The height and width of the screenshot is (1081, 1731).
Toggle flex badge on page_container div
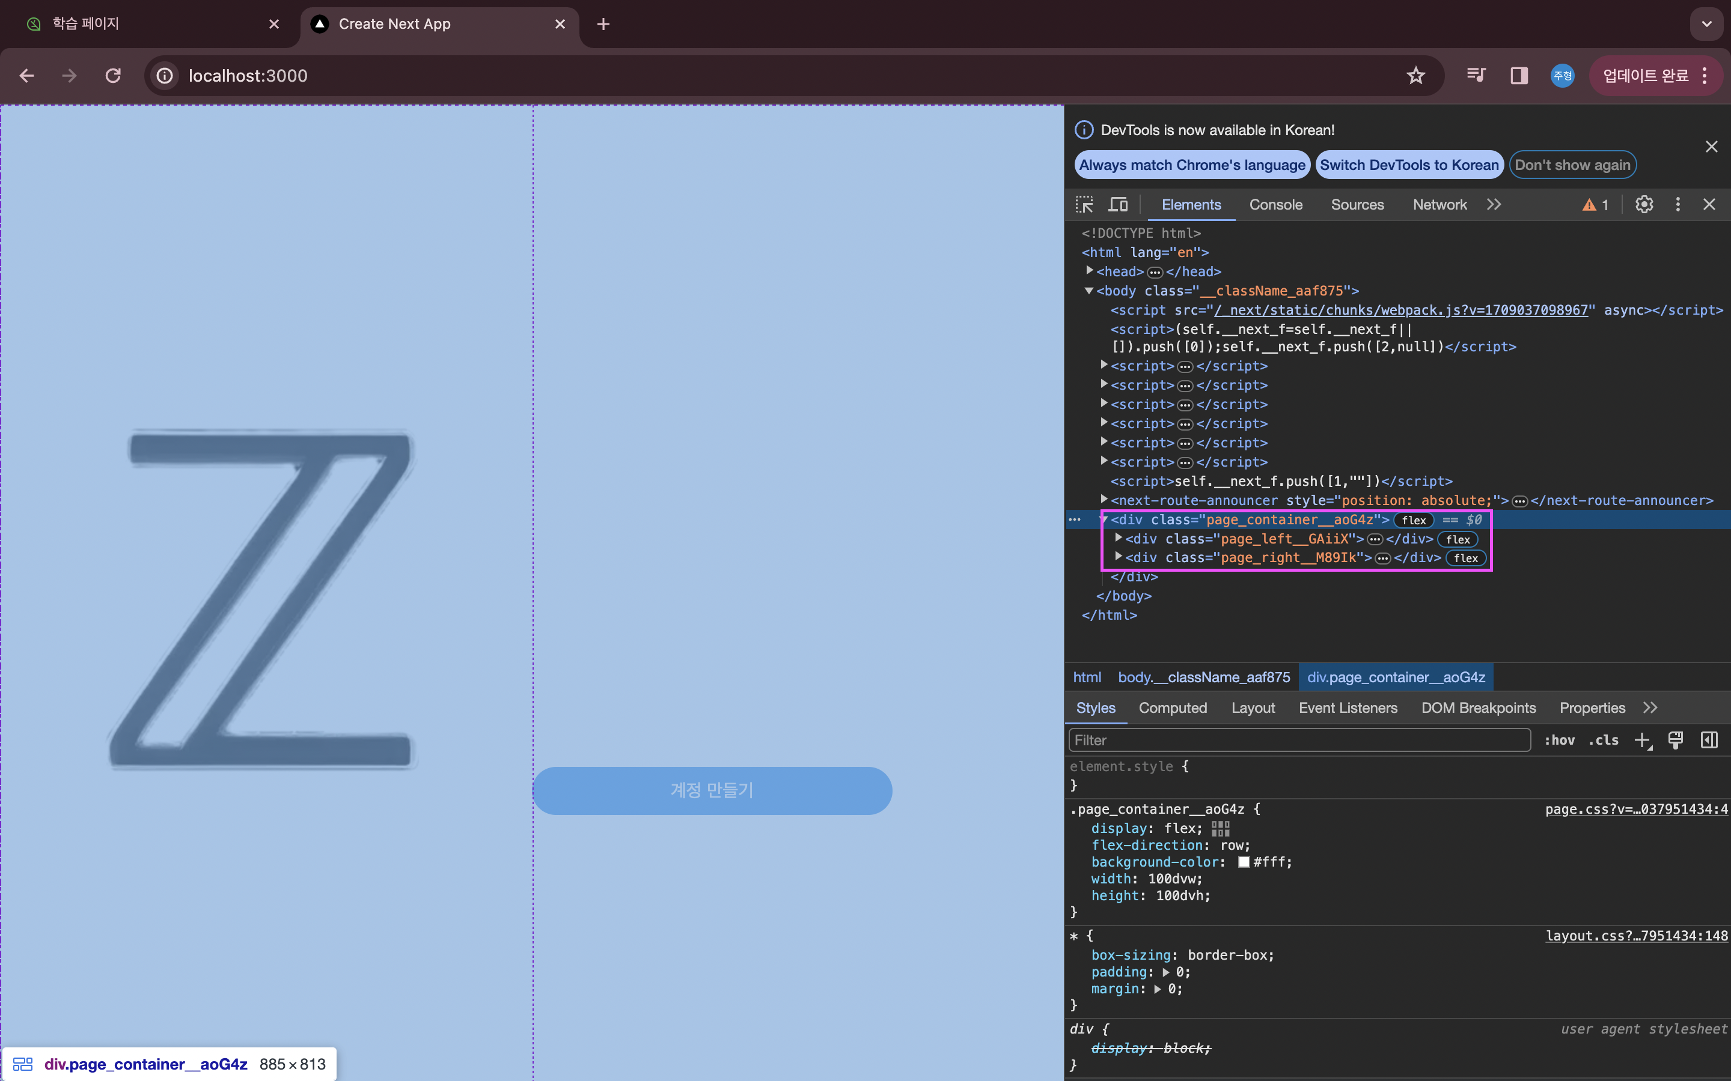click(x=1414, y=521)
